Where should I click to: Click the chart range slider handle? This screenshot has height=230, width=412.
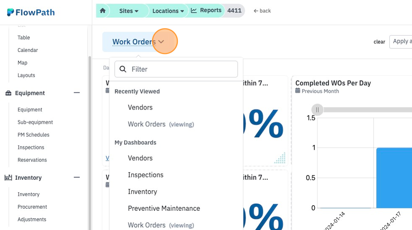pos(317,110)
